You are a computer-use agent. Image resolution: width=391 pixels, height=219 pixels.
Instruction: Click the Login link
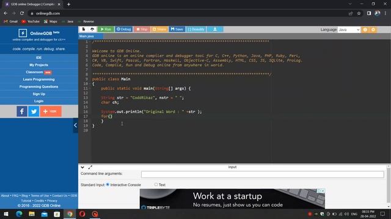[x=38, y=101]
